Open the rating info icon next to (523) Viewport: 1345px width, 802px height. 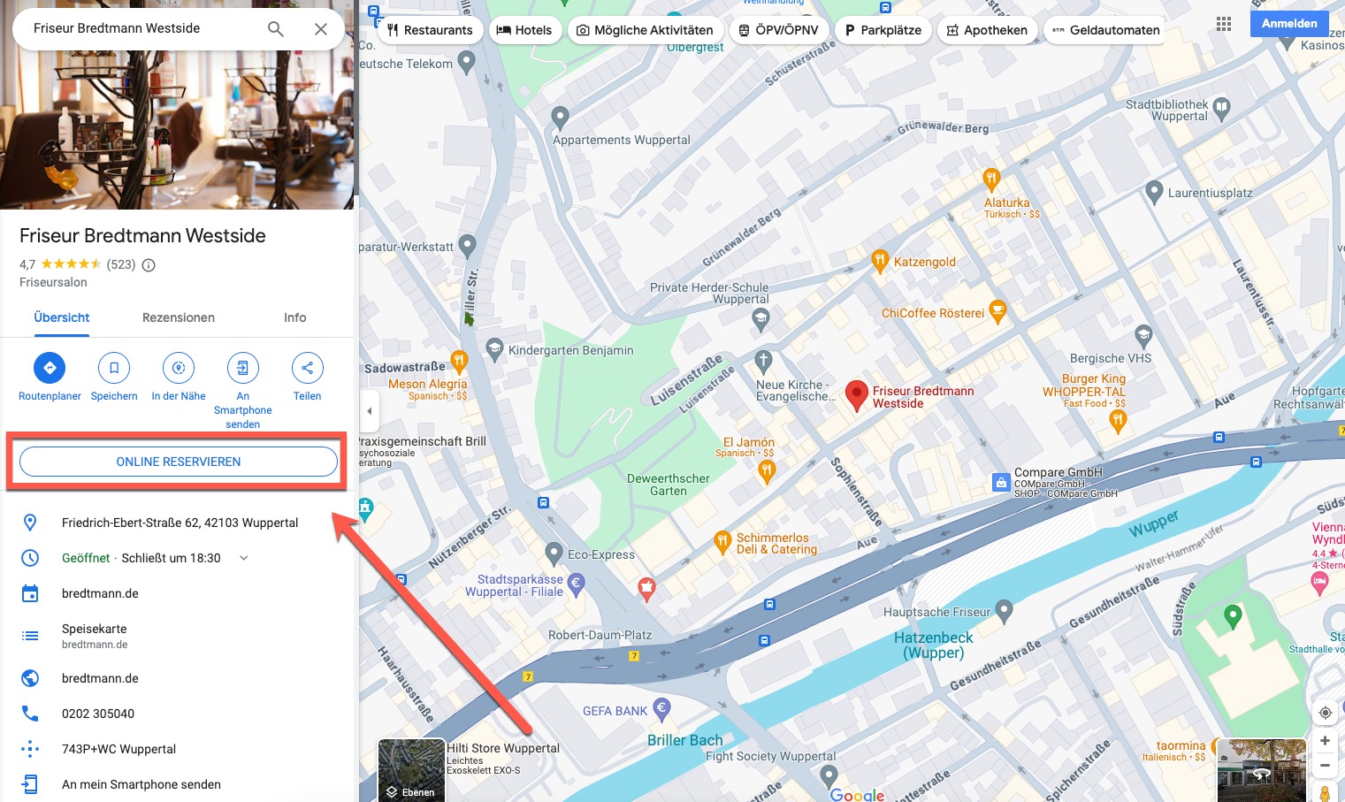(x=149, y=264)
